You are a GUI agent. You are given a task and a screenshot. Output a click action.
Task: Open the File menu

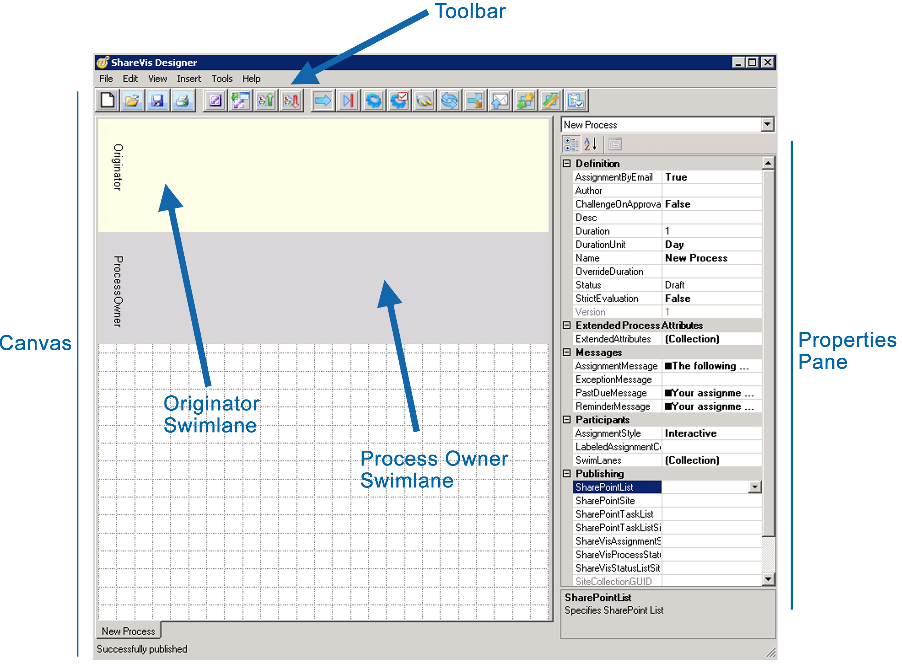point(106,79)
